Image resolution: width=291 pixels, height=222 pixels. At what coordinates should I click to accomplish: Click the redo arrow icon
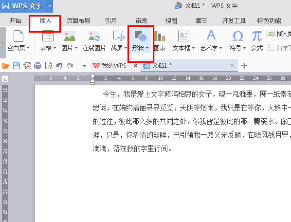coord(70,66)
